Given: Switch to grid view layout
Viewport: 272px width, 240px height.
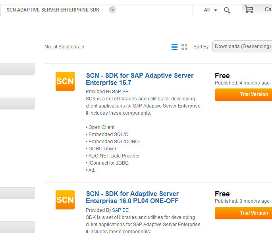Looking at the screenshot, I should pyautogui.click(x=184, y=47).
